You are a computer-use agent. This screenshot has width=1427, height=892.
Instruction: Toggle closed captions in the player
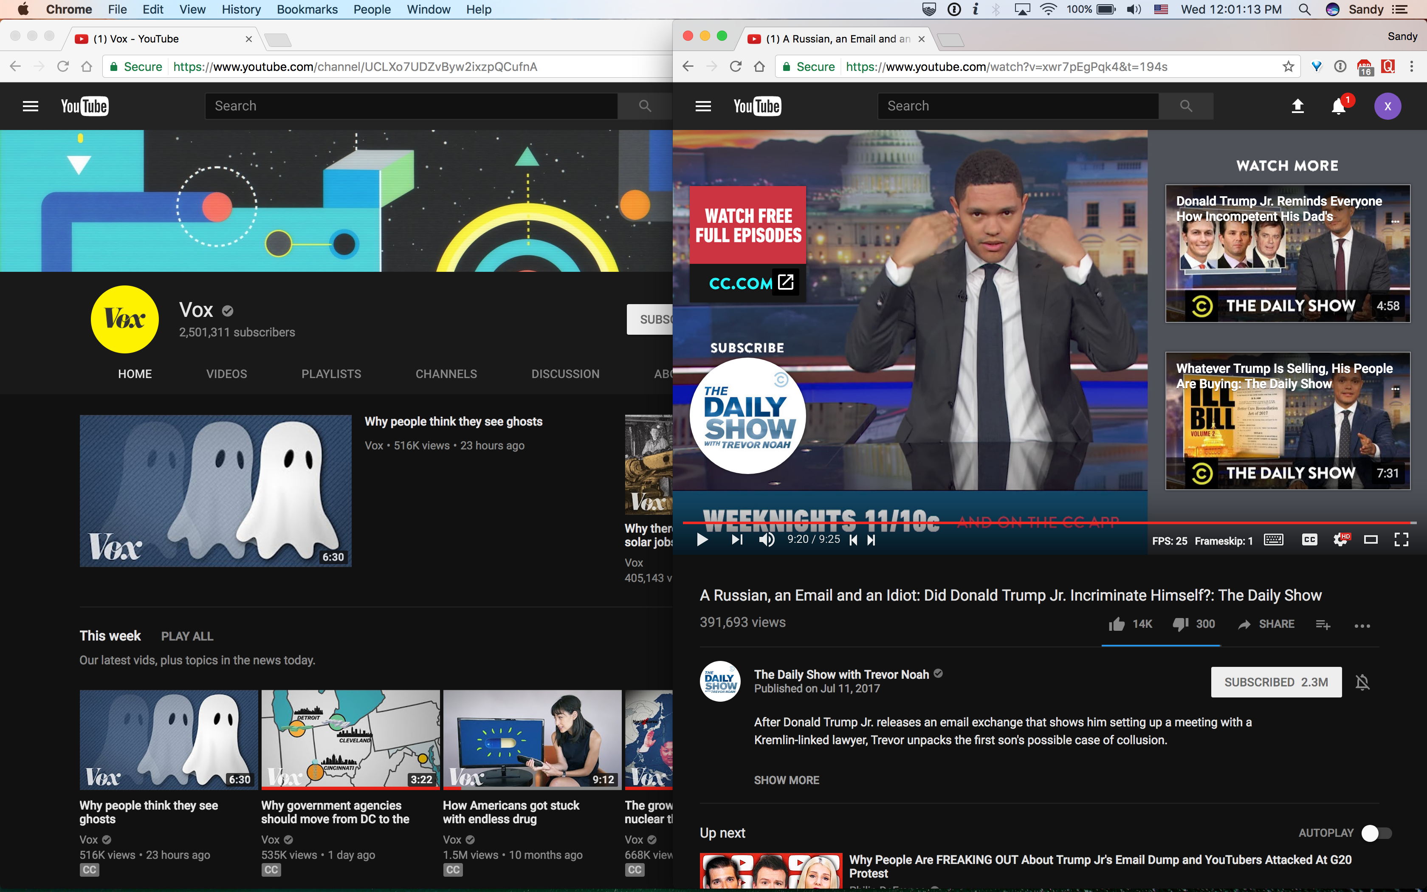(x=1310, y=540)
